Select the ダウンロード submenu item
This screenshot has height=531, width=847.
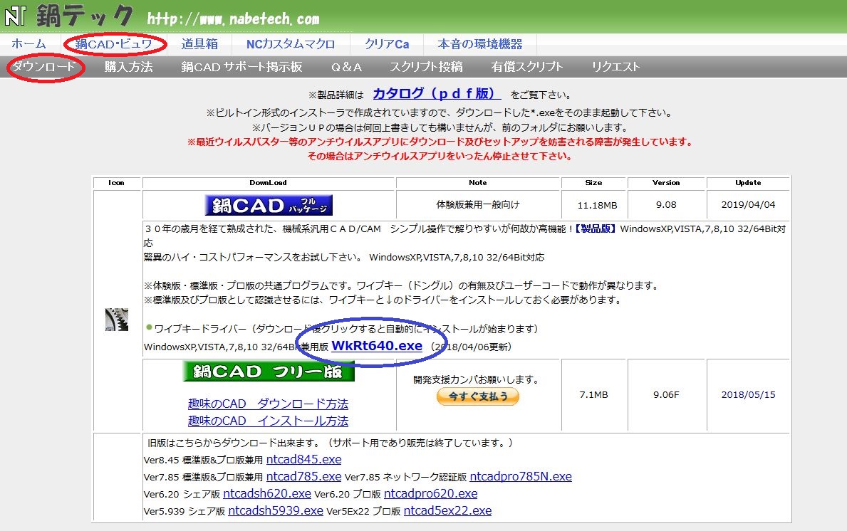[x=44, y=67]
